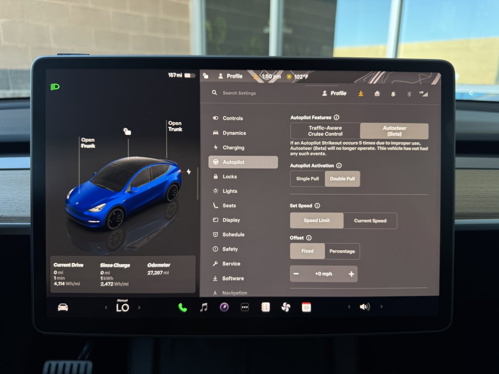
Task: Increase speed offset with plus button
Action: pos(351,274)
